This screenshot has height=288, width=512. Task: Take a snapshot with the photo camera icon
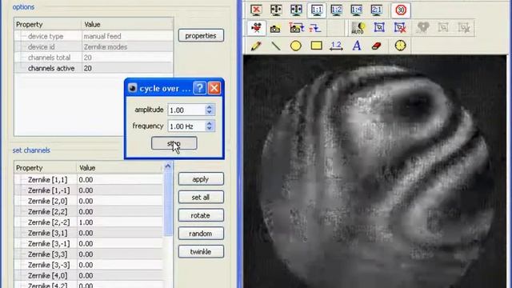click(275, 29)
